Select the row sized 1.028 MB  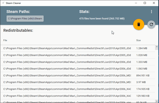point(78,55)
